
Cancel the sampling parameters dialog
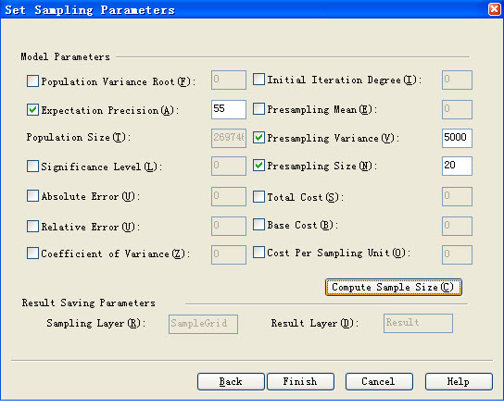[379, 381]
